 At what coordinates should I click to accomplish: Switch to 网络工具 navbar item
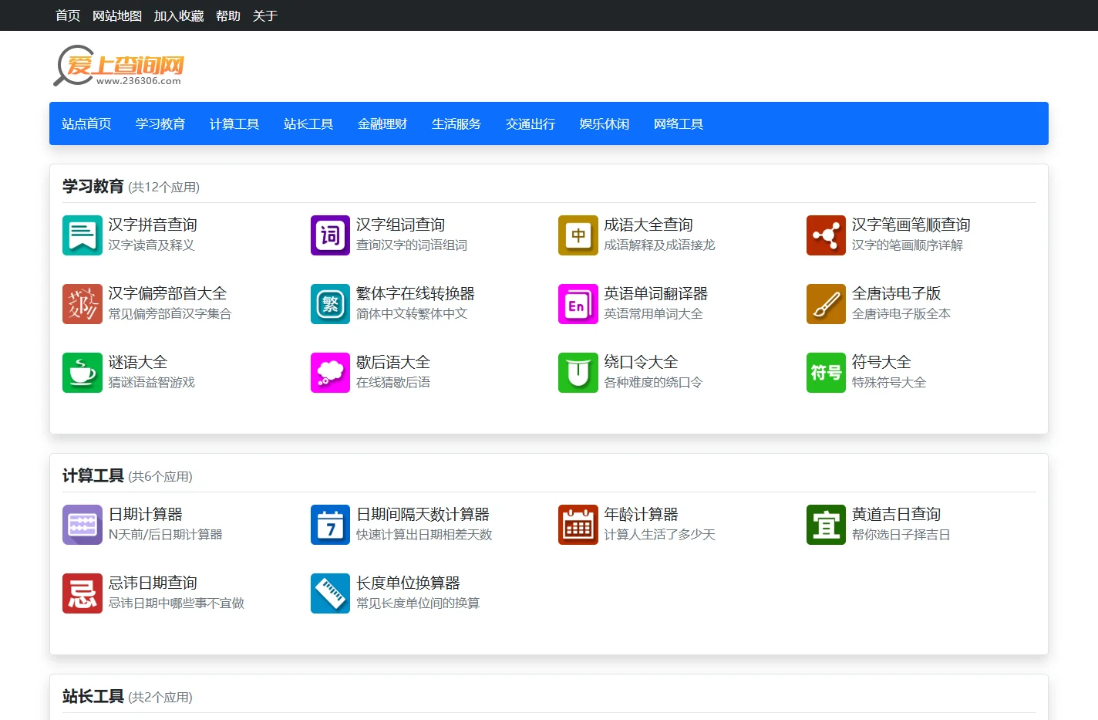(x=679, y=123)
